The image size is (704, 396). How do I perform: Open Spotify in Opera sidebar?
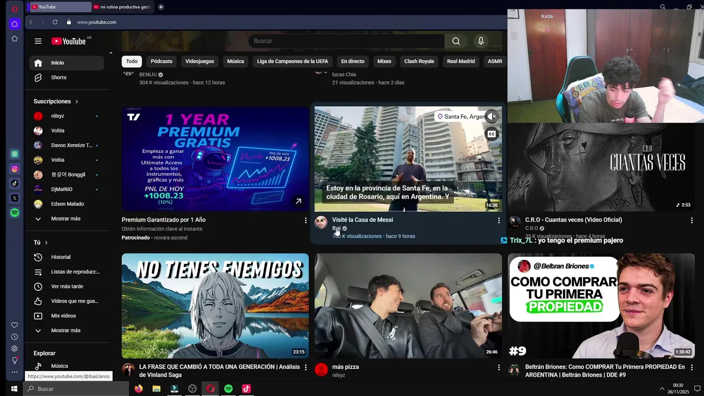[15, 213]
